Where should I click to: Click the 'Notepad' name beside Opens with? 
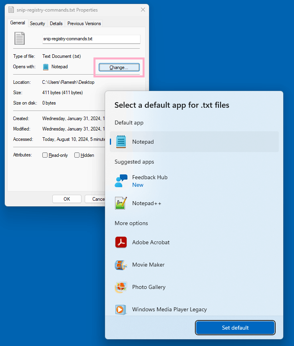pyautogui.click(x=60, y=67)
